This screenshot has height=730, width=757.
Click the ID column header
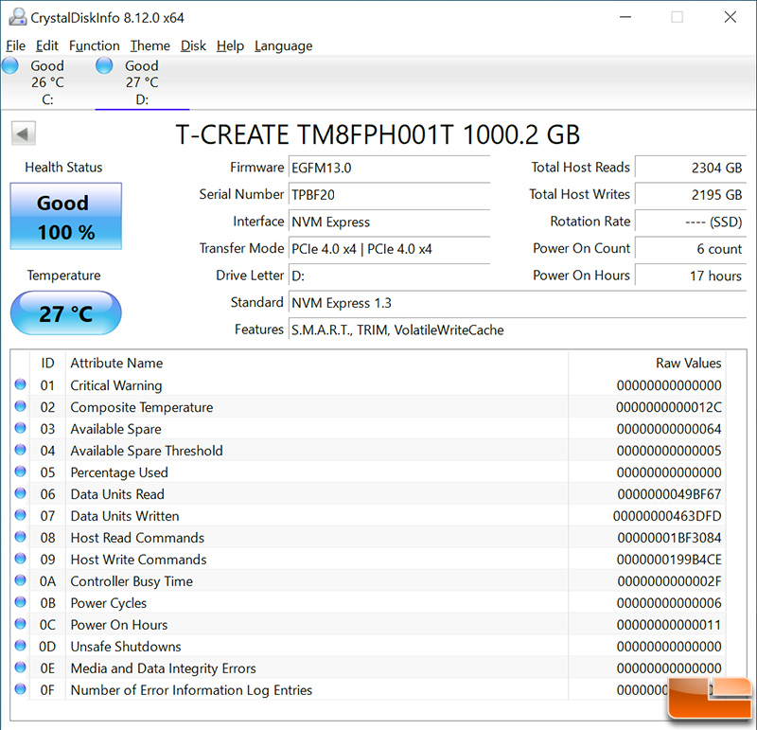(47, 364)
